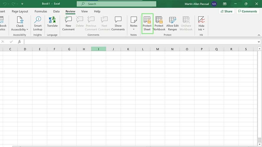The image size is (262, 147).
Task: Click the formula bar Enter checkmark
Action: pos(11,42)
